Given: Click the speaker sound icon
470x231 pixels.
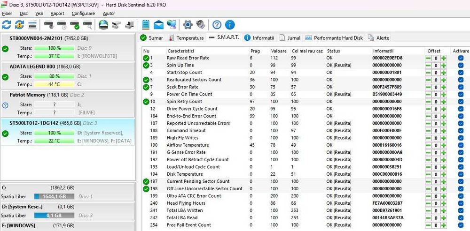Looking at the screenshot, I should 201,25.
